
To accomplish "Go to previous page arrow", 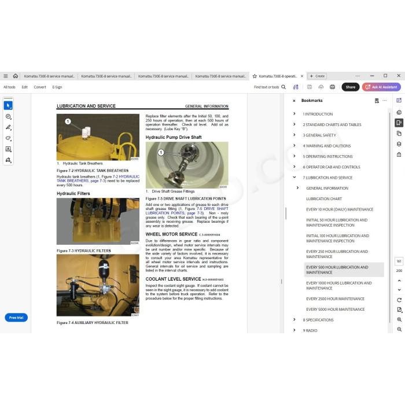I will click(399, 281).
